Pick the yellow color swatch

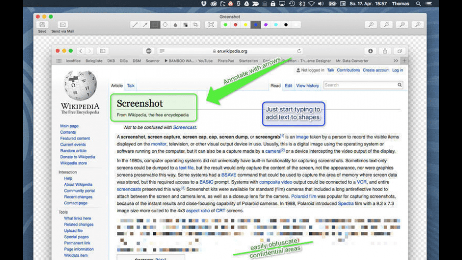click(x=245, y=25)
